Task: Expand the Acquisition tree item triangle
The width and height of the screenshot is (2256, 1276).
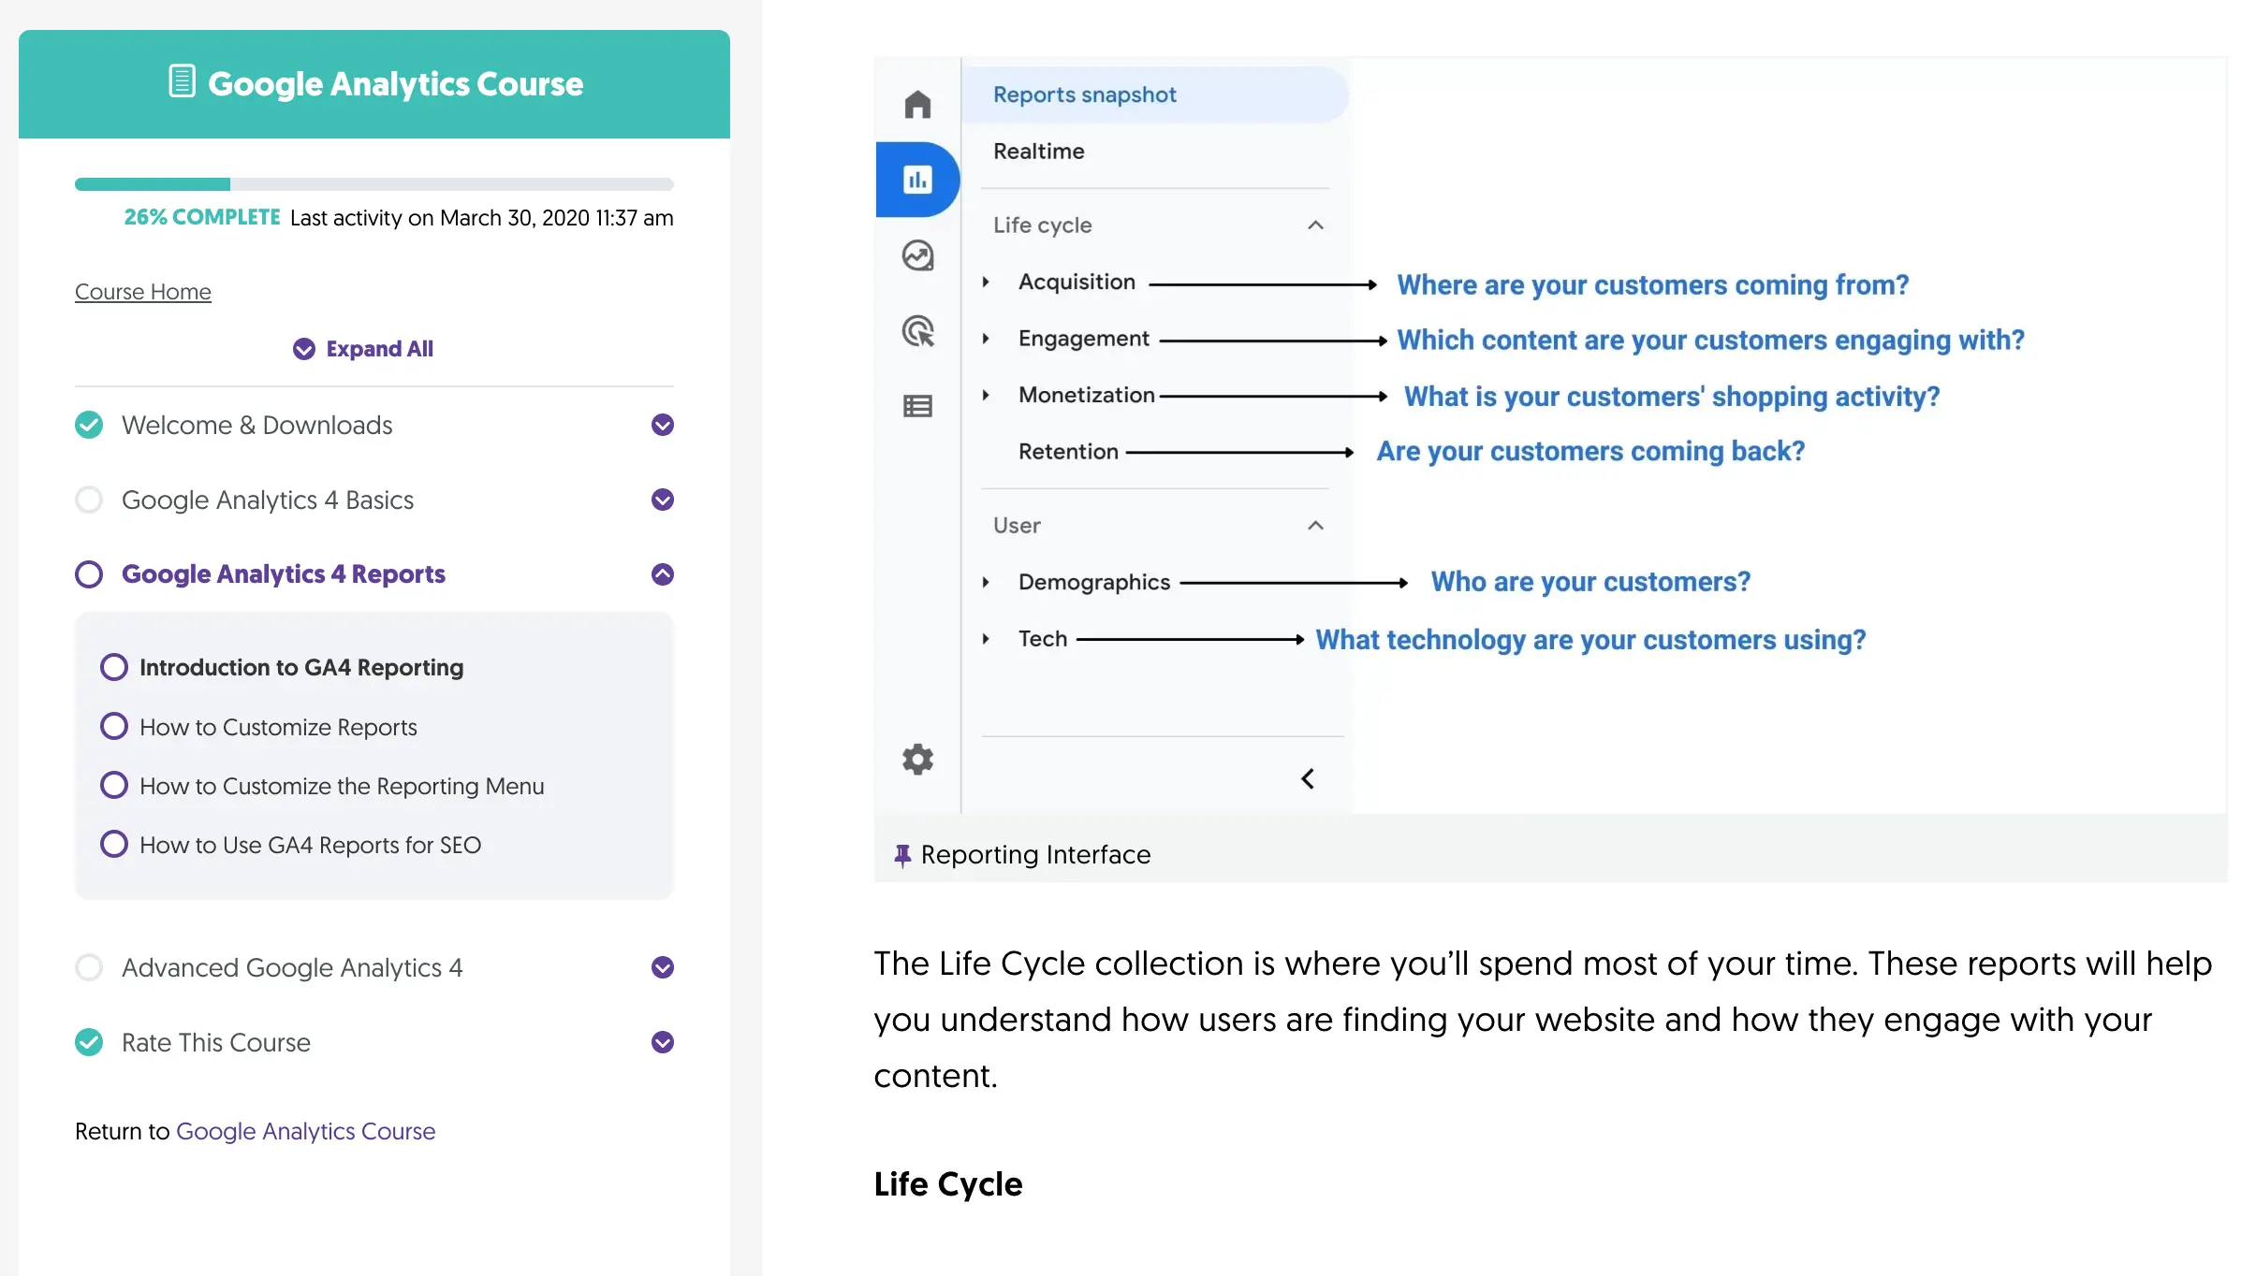Action: [985, 282]
